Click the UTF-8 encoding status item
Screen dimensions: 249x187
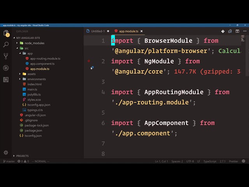(x=190, y=161)
